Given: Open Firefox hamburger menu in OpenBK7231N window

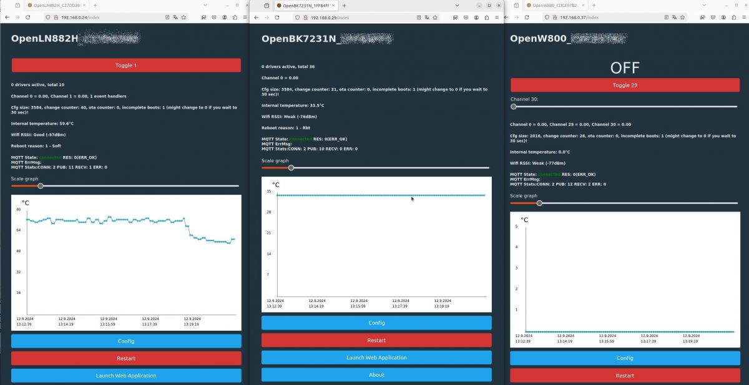Looking at the screenshot, I should (x=496, y=17).
